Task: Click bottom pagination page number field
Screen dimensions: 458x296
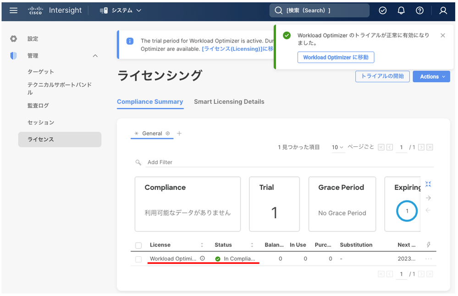Action: coord(401,274)
